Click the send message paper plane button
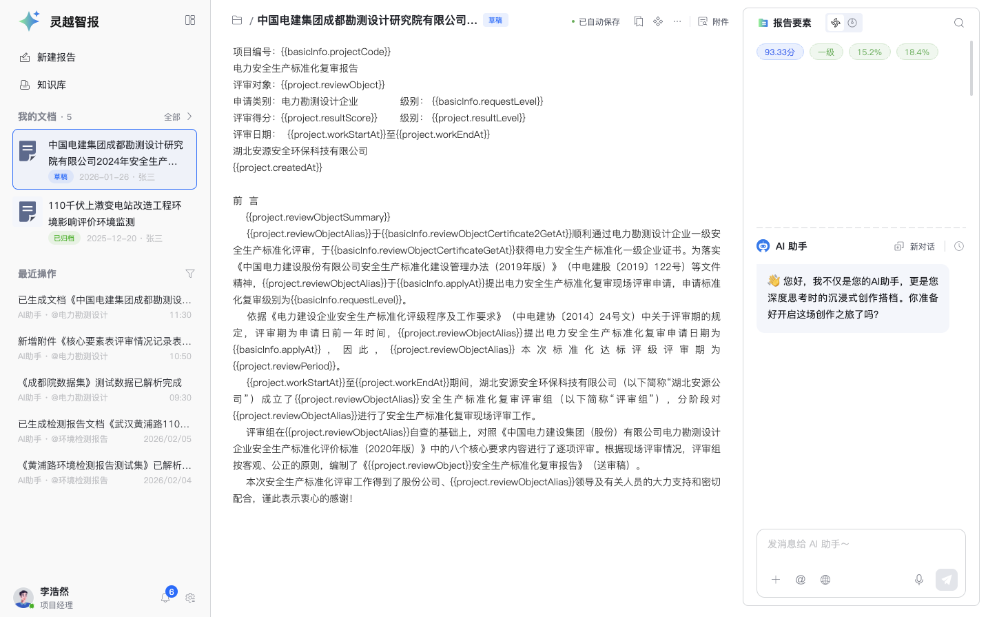Viewport: 988px width, 617px height. click(x=946, y=580)
